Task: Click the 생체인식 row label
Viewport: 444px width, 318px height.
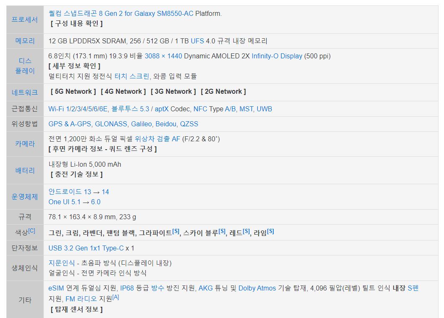Action: (25, 268)
